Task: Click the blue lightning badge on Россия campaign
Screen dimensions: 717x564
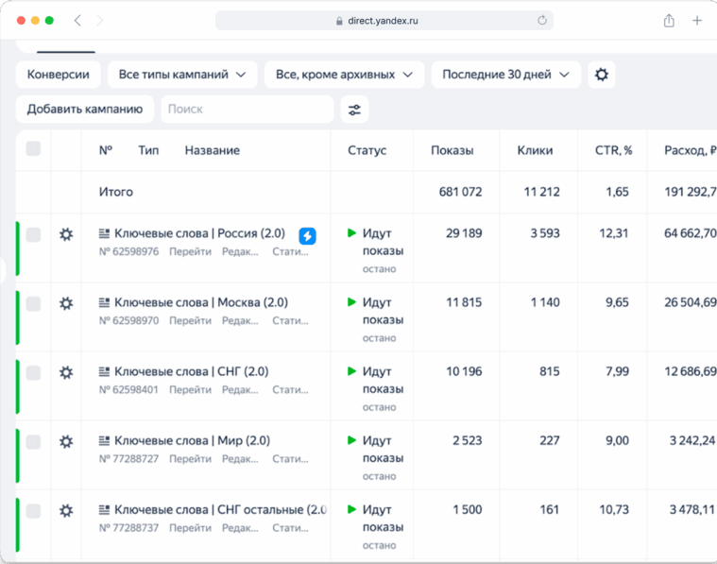Action: coord(307,236)
